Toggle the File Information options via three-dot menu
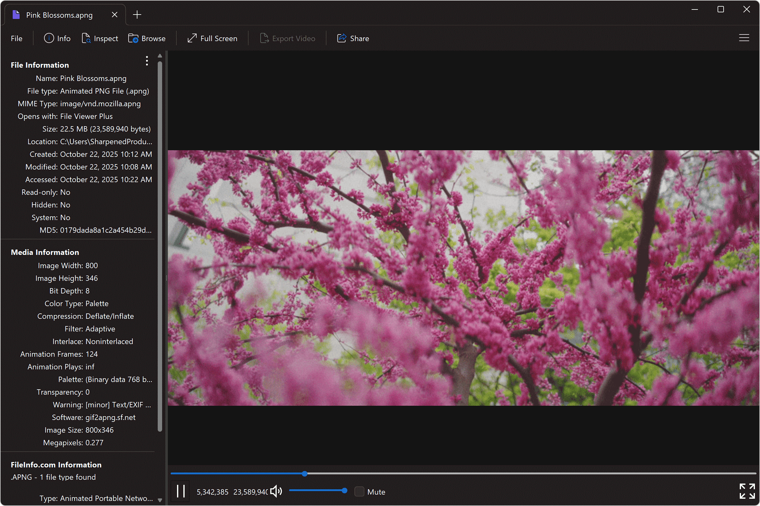760x506 pixels. coord(147,61)
